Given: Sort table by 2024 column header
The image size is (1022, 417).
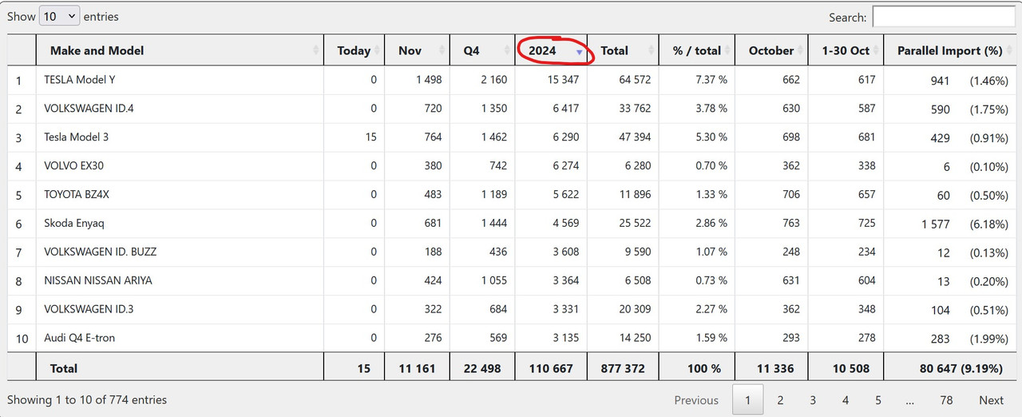Looking at the screenshot, I should pos(551,50).
